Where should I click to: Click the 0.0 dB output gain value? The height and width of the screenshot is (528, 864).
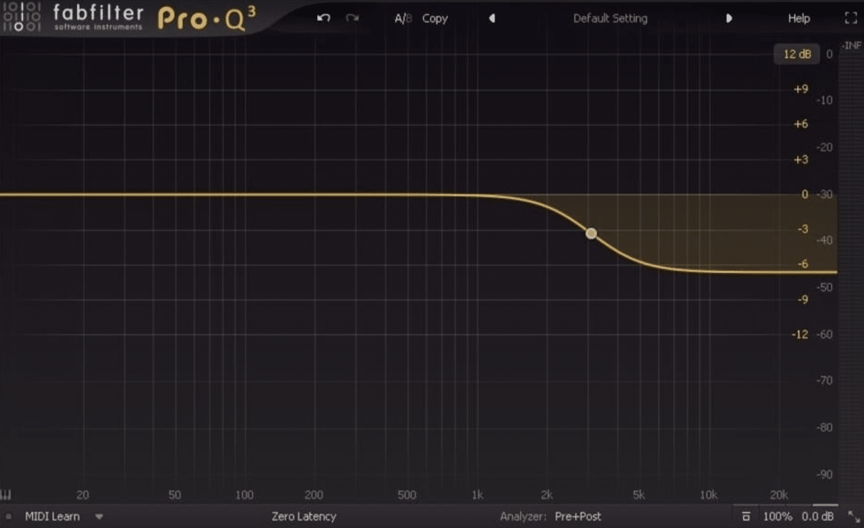(818, 516)
